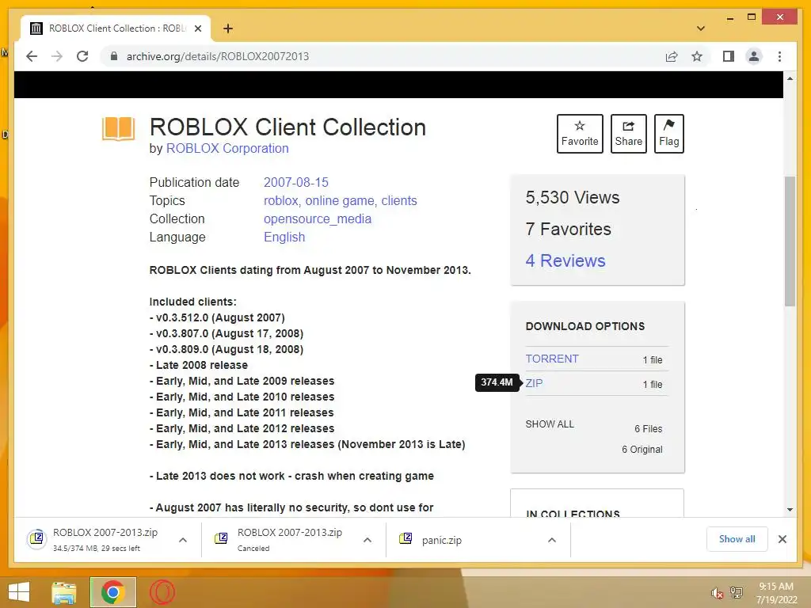Click the share page icon in address bar

672,56
